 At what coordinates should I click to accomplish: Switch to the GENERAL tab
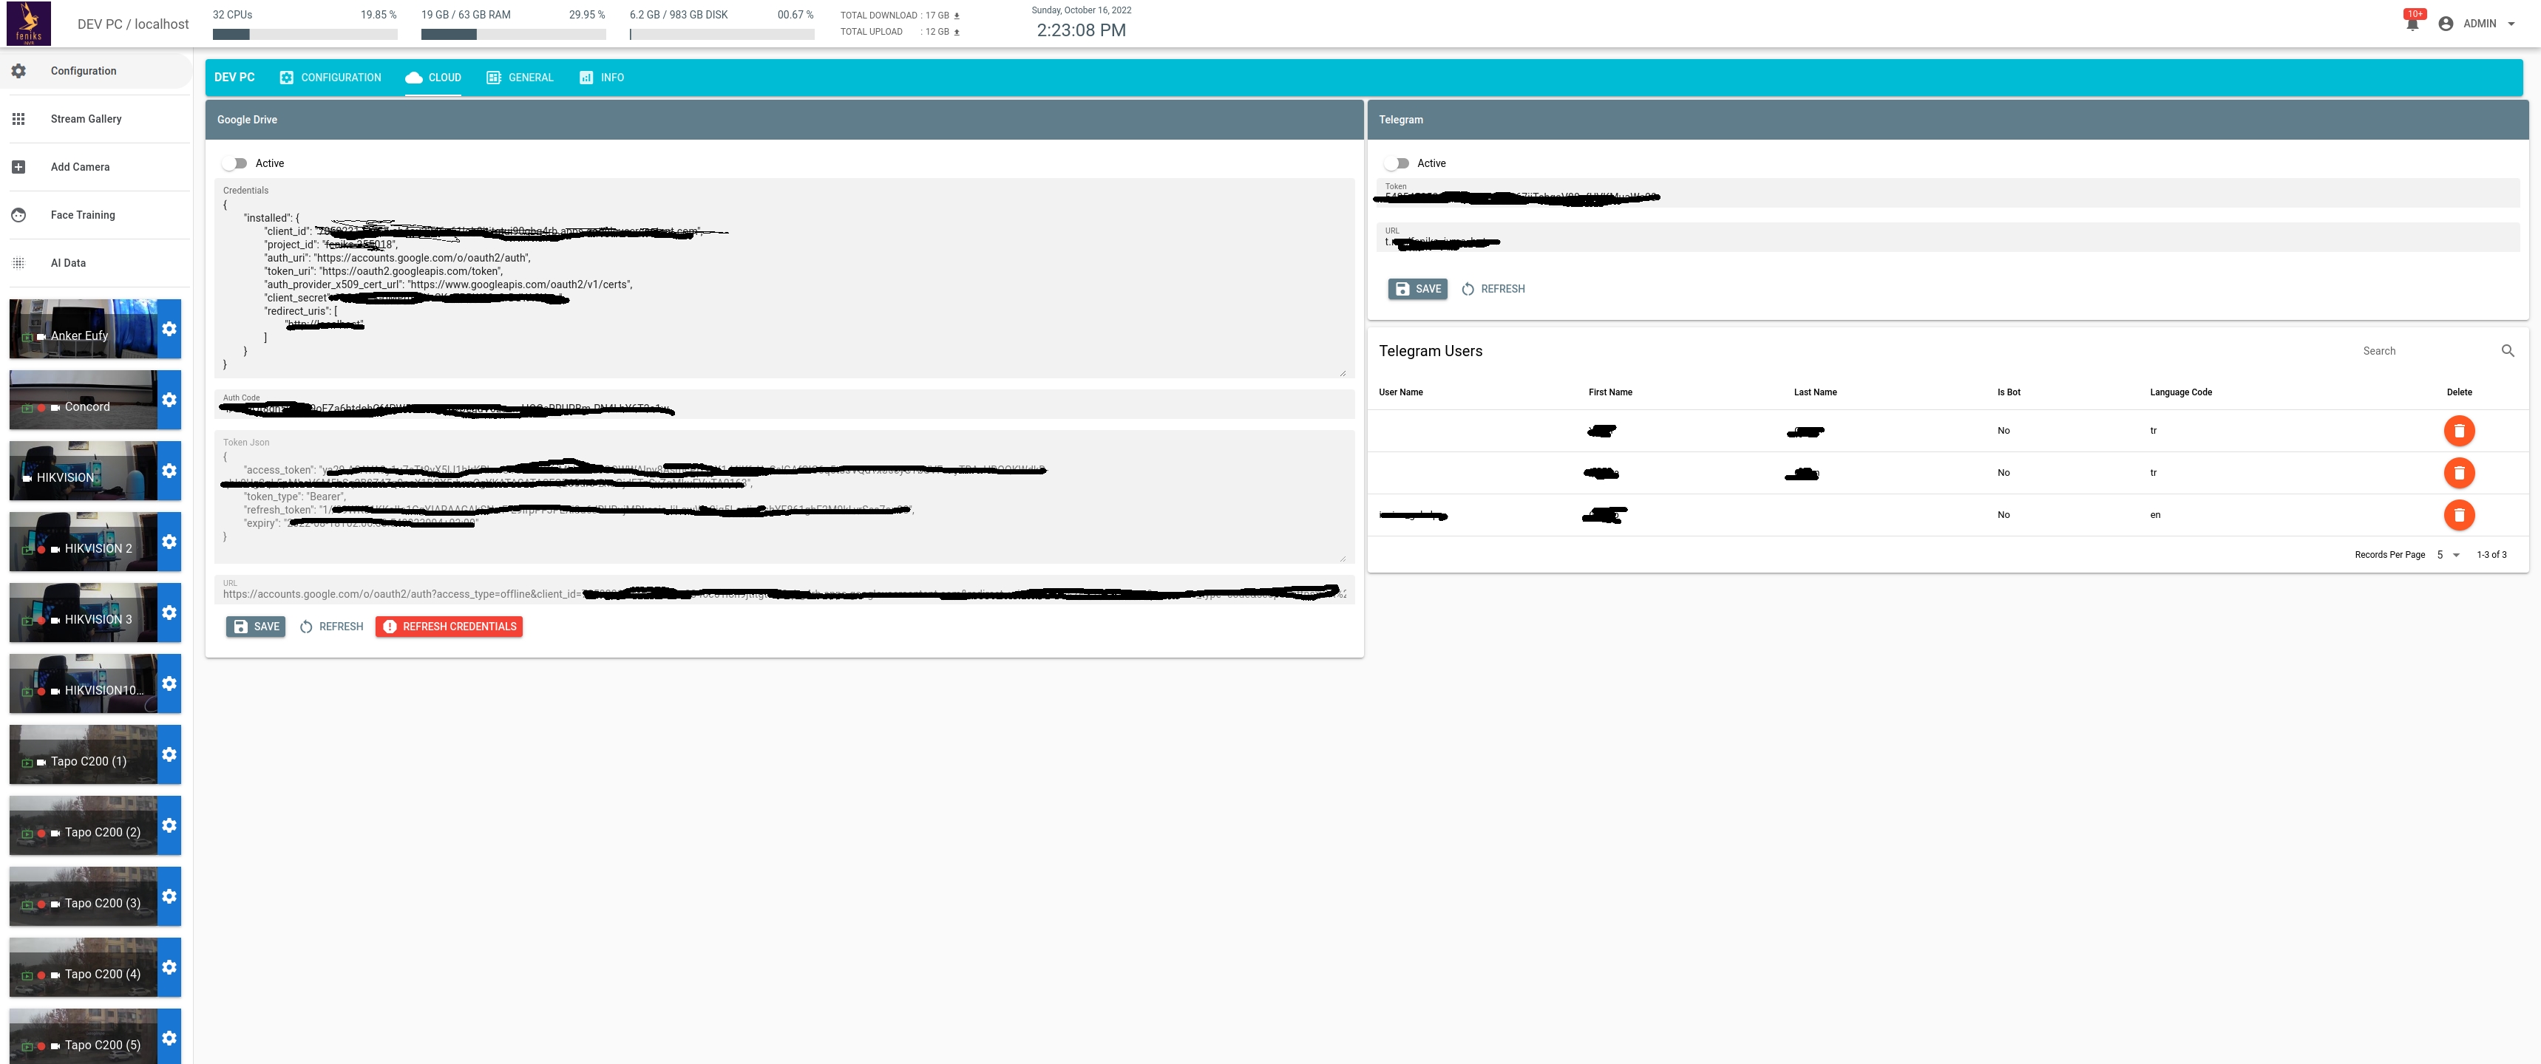click(520, 78)
